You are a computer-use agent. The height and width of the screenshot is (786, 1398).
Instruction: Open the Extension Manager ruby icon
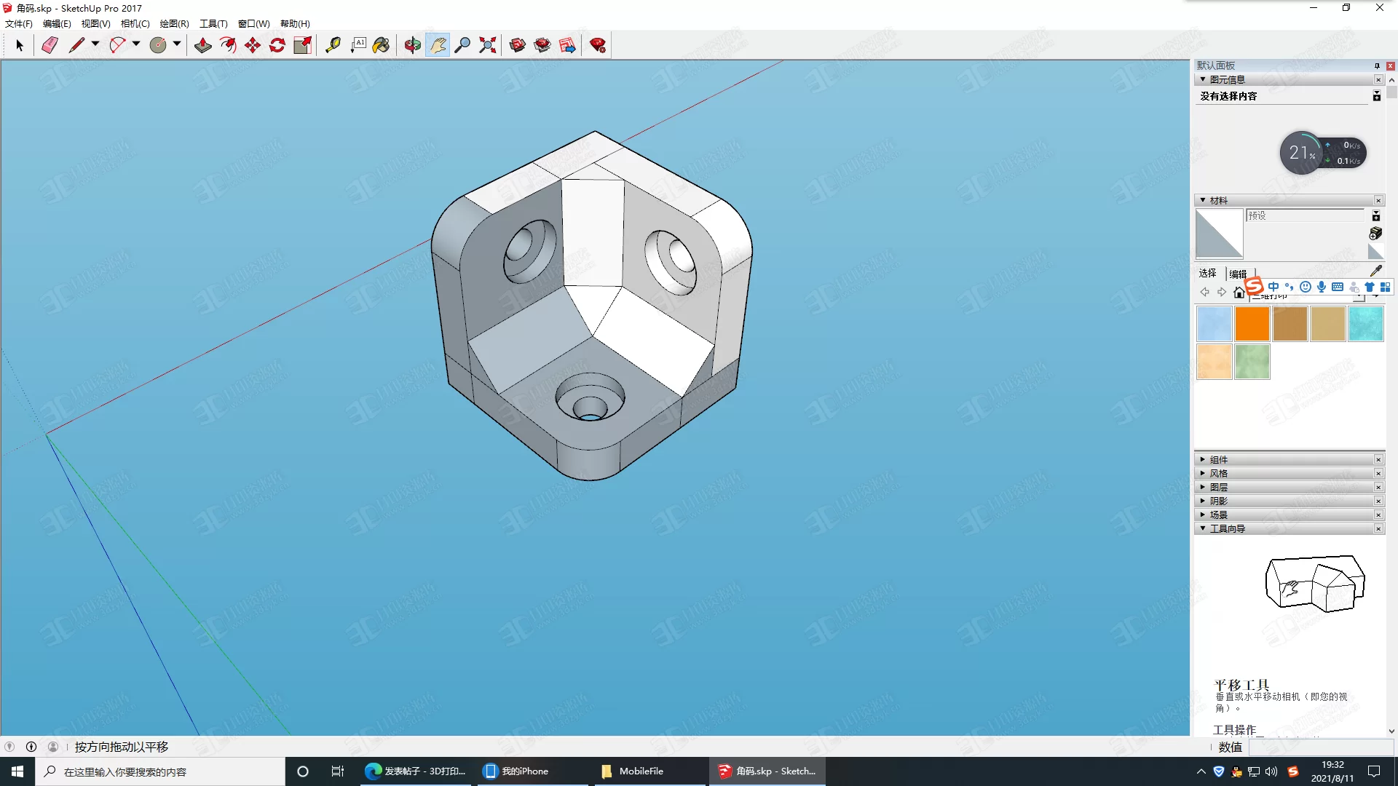click(598, 45)
